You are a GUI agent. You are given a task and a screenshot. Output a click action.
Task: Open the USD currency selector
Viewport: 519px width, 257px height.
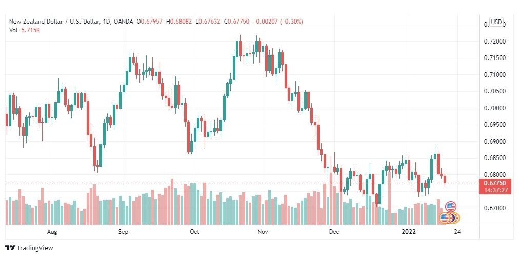496,22
